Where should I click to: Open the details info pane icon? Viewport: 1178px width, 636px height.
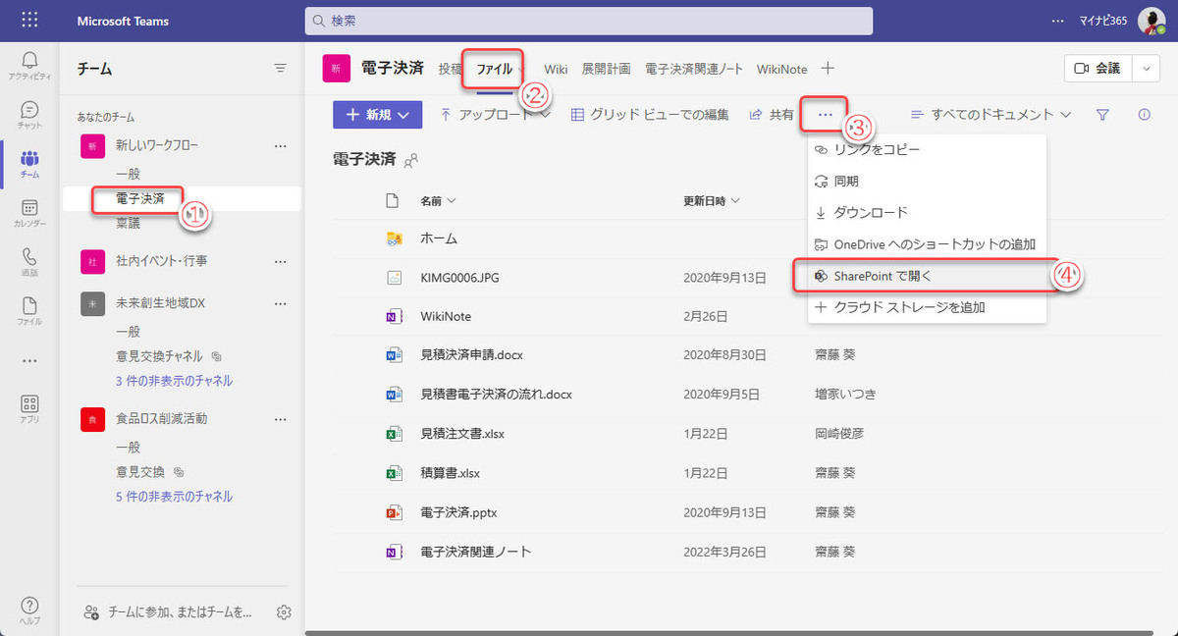1144,115
